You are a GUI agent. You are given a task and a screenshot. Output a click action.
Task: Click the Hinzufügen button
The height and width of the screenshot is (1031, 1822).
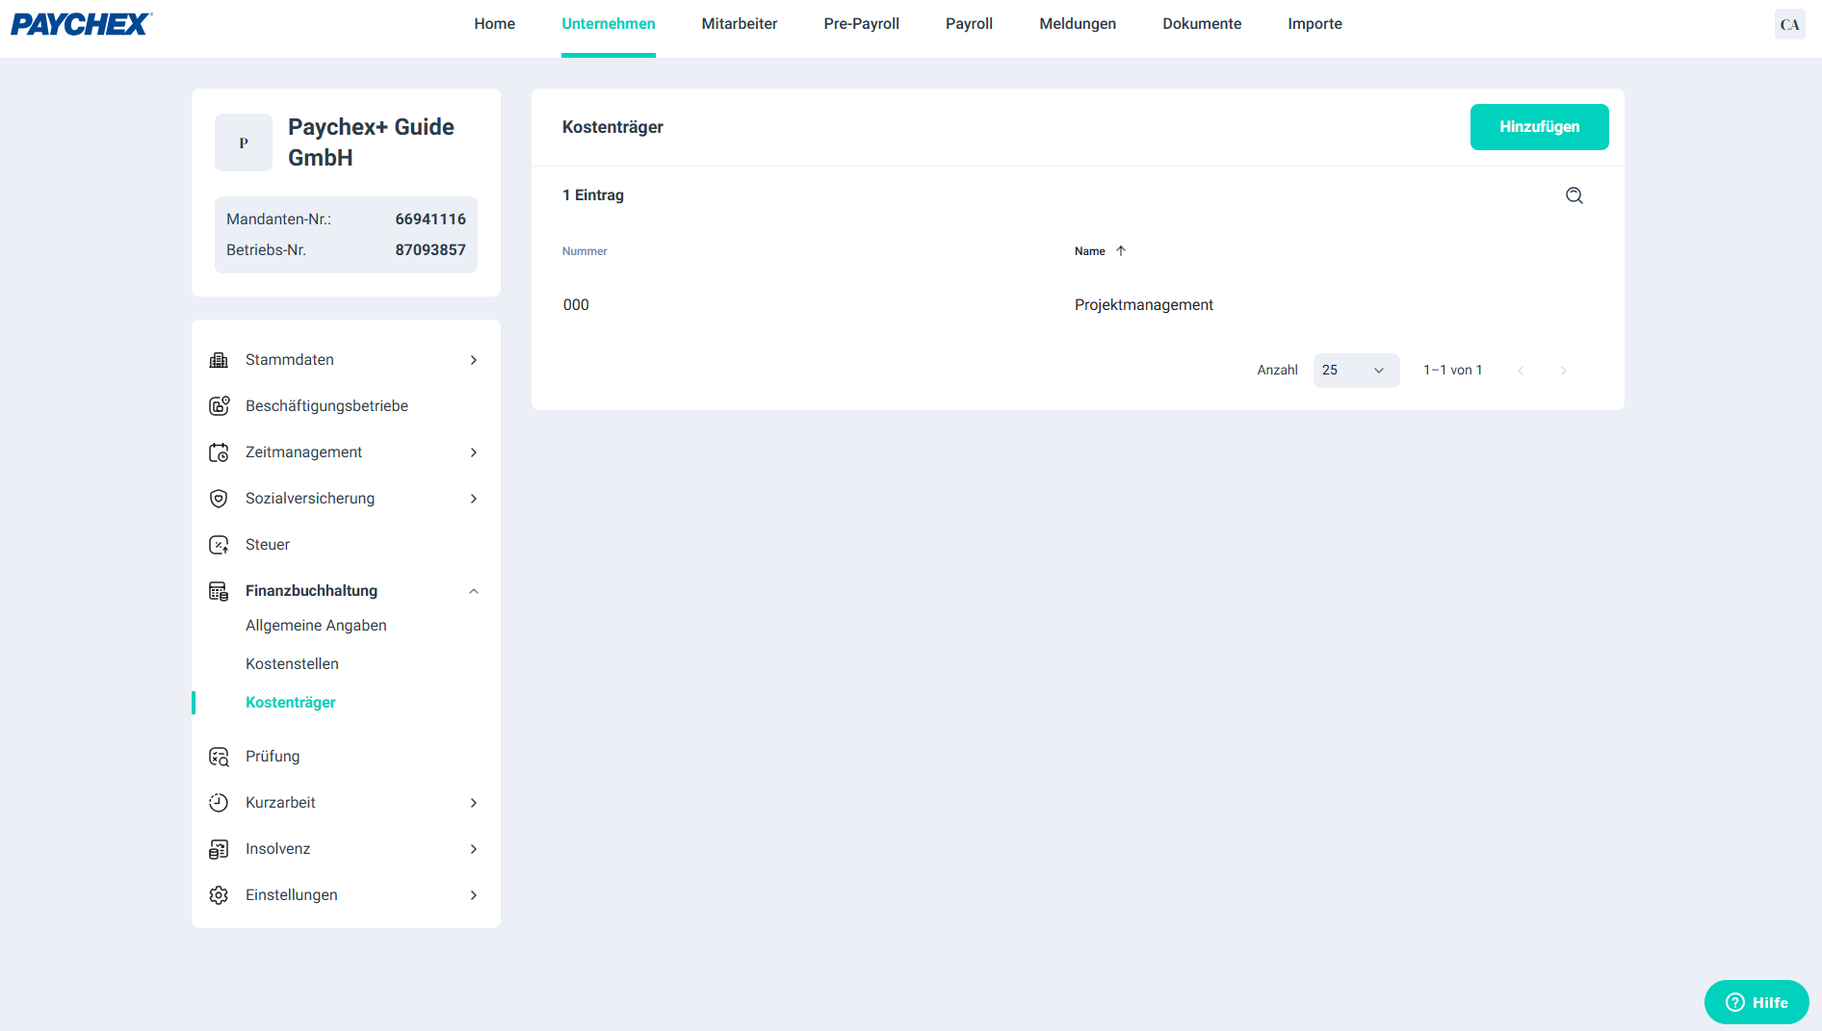(x=1539, y=127)
